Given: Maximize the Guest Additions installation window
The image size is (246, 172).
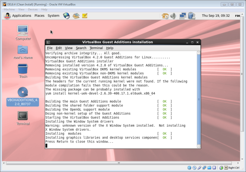Looking at the screenshot, I should (192, 42).
